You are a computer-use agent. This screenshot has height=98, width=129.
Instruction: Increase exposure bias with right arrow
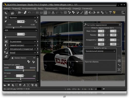(26, 22)
